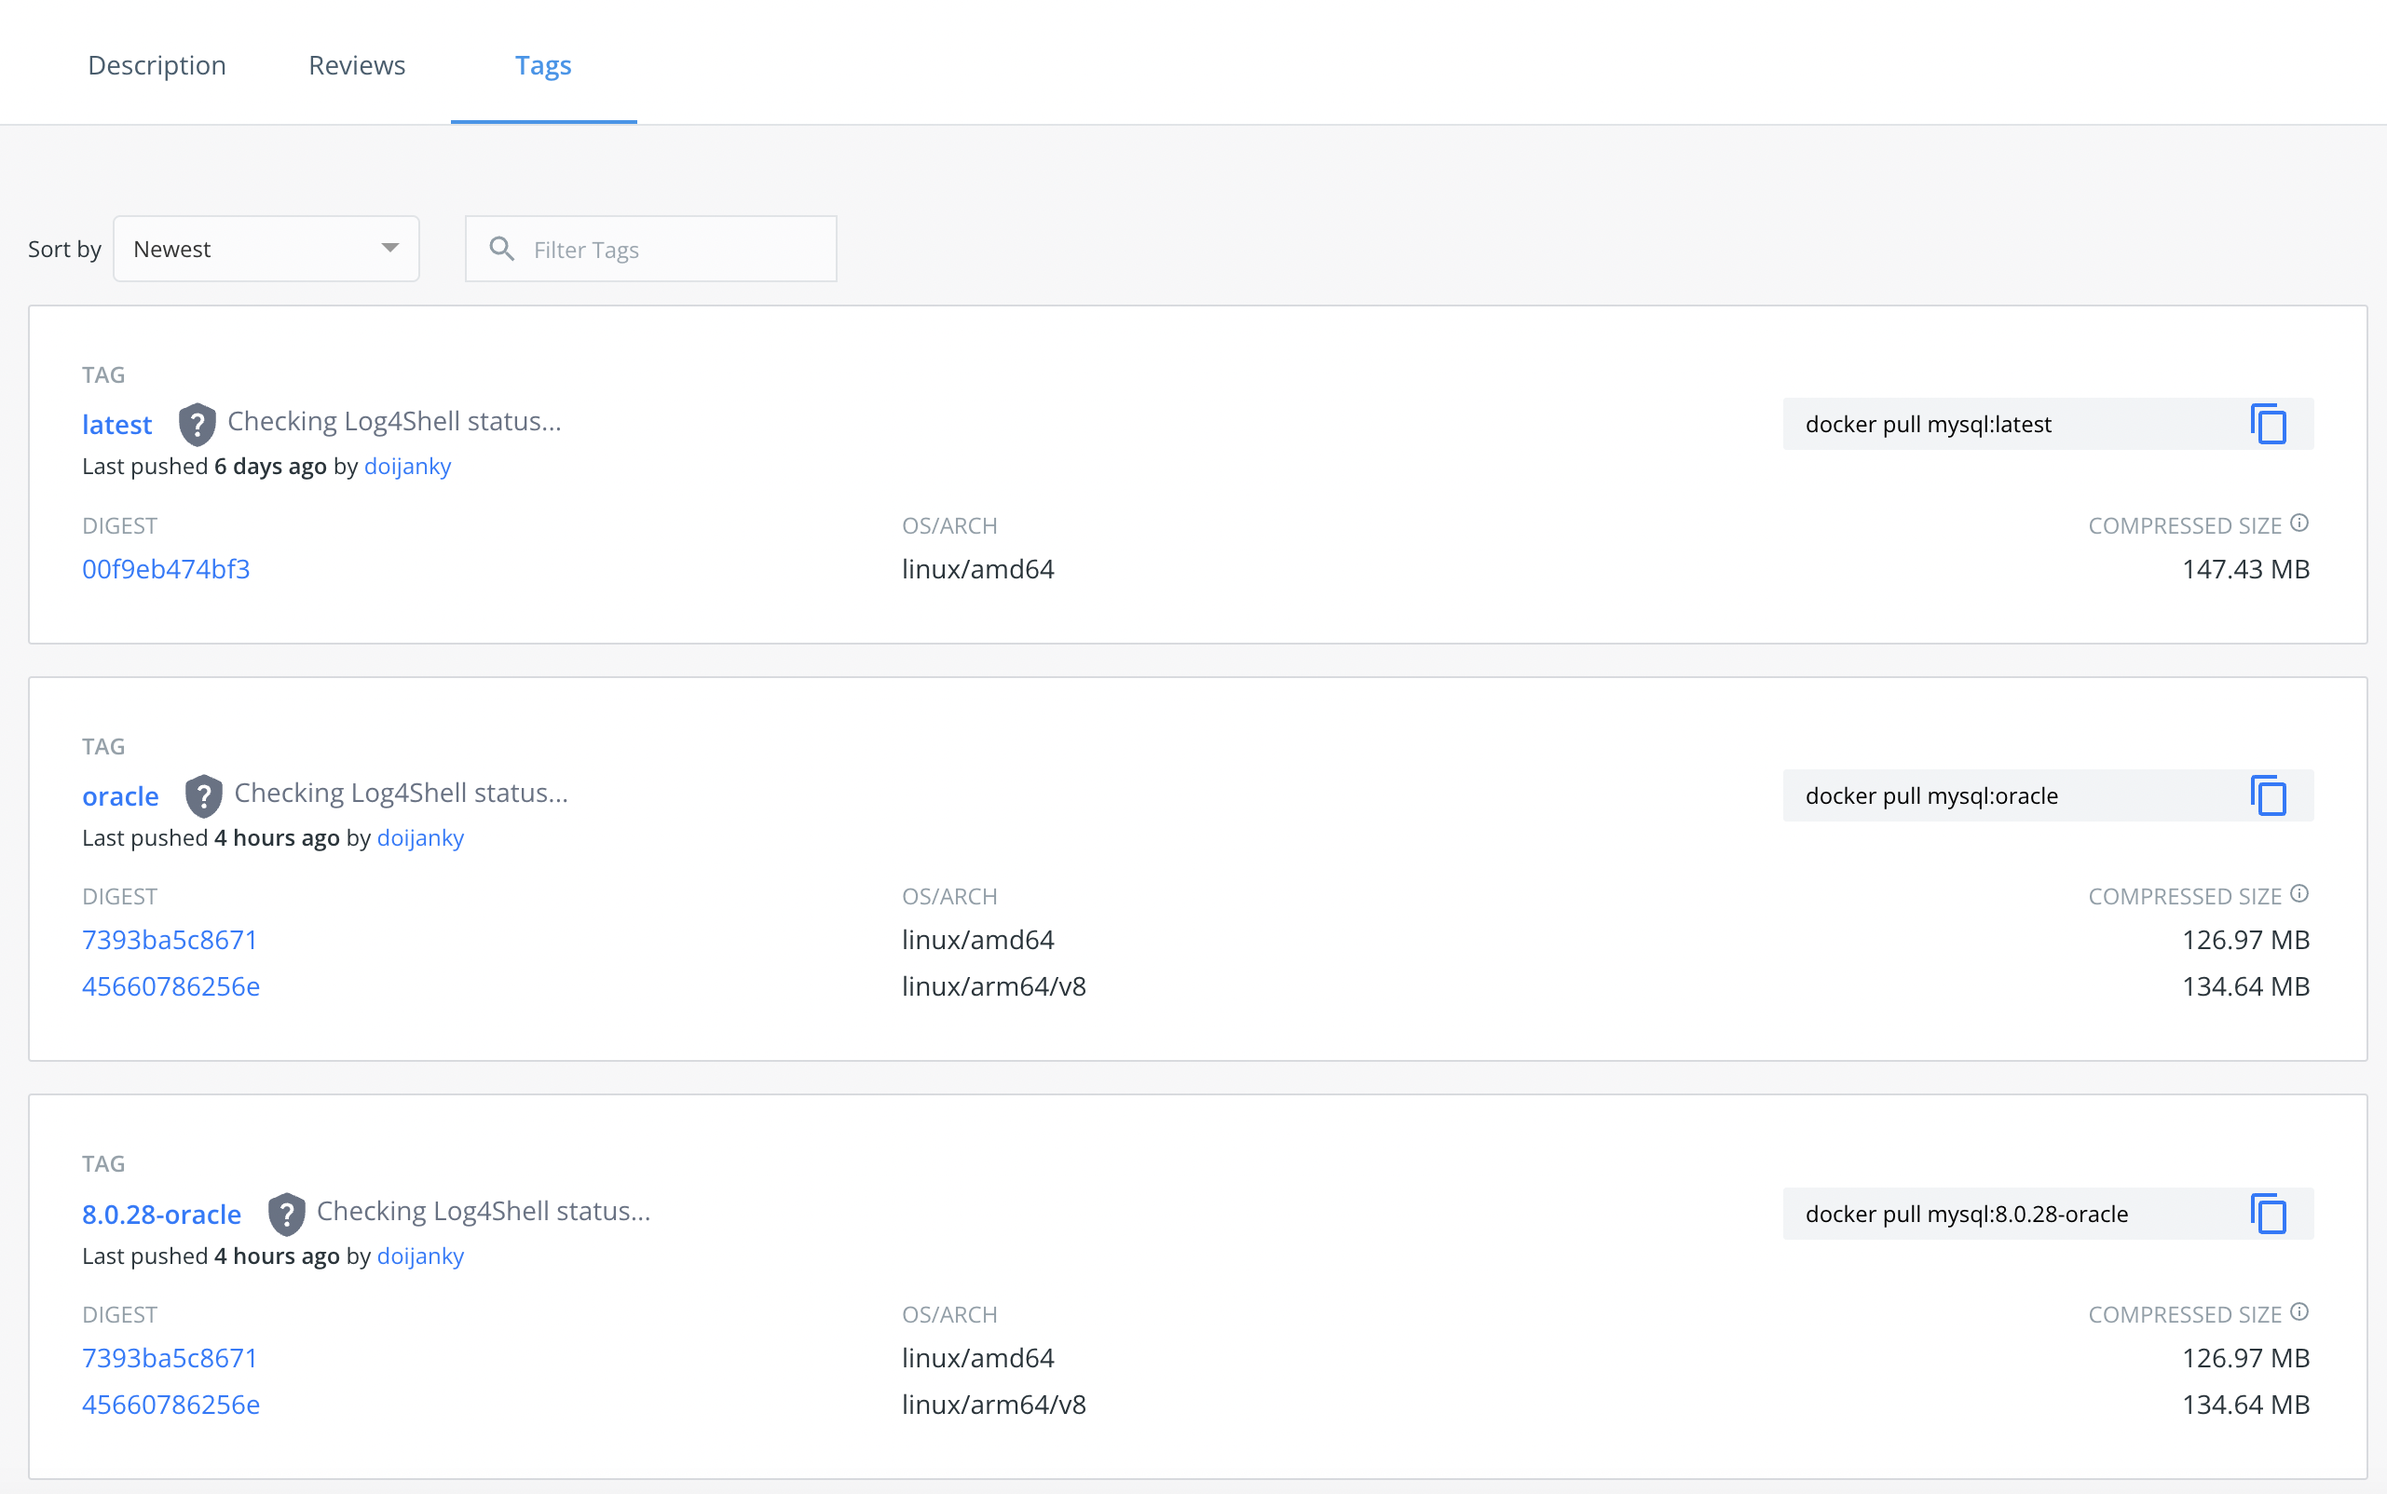2387x1494 pixels.
Task: Select the Tags tab
Action: tap(542, 65)
